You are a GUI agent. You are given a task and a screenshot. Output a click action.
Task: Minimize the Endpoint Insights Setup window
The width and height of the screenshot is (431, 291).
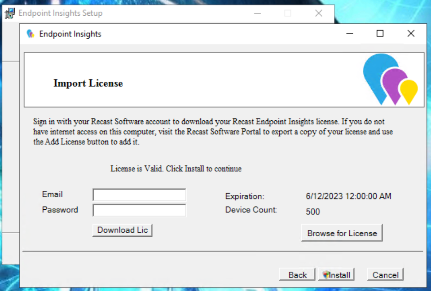(x=257, y=13)
